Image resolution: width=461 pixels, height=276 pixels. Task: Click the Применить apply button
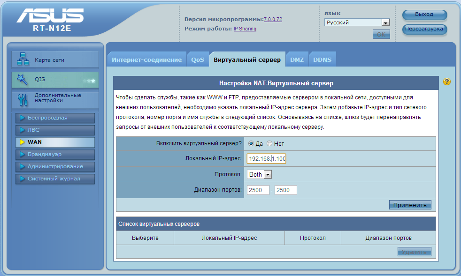(410, 205)
